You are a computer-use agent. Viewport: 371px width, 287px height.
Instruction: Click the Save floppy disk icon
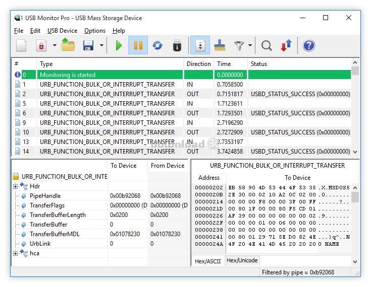click(88, 45)
